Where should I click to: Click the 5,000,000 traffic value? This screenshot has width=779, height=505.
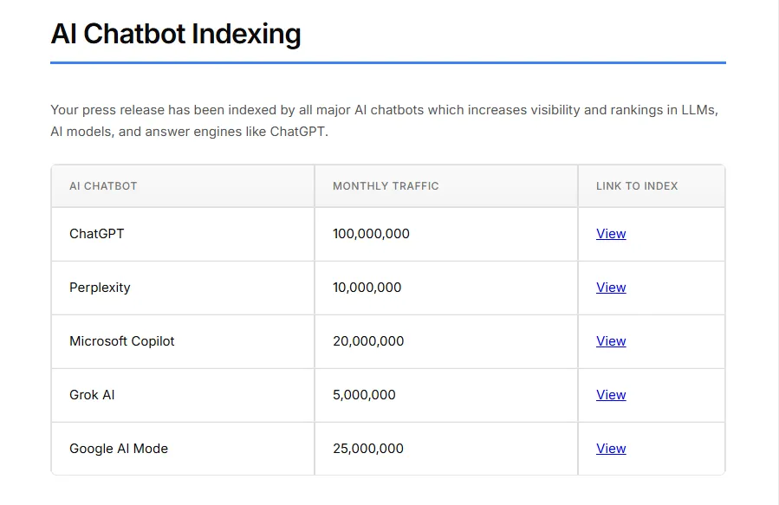pyautogui.click(x=364, y=395)
